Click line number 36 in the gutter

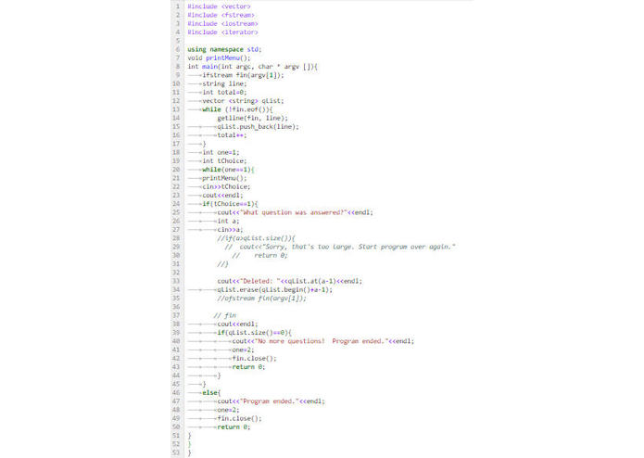coord(176,307)
